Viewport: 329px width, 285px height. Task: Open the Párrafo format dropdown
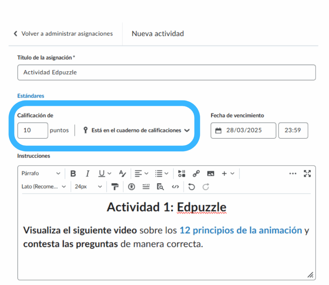[x=40, y=174]
